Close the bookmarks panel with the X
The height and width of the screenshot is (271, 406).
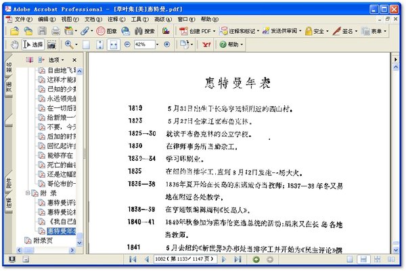click(74, 60)
